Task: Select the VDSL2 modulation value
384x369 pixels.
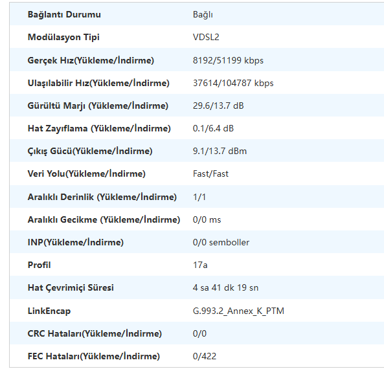Action: click(x=206, y=37)
